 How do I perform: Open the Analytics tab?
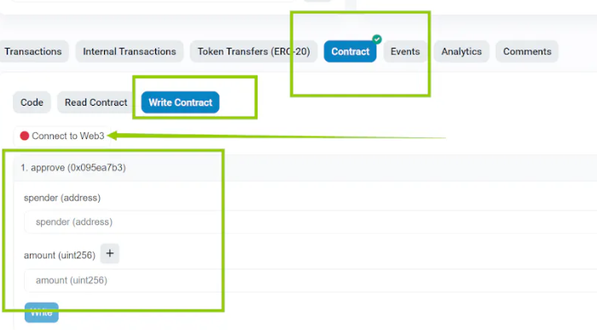click(461, 51)
